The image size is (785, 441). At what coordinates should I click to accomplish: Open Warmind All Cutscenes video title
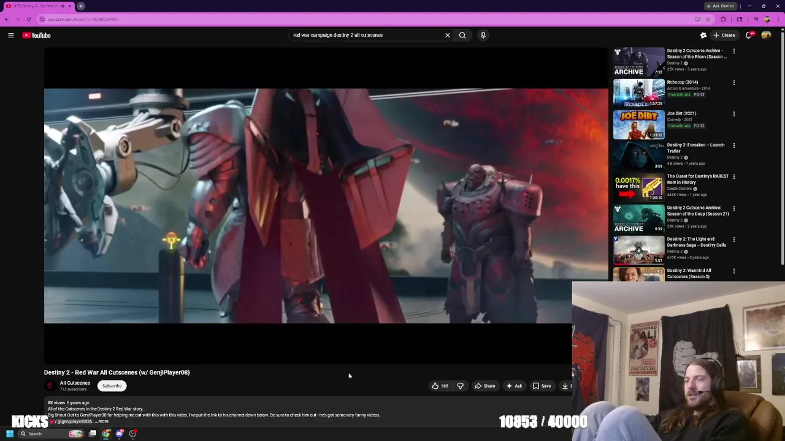pos(689,273)
